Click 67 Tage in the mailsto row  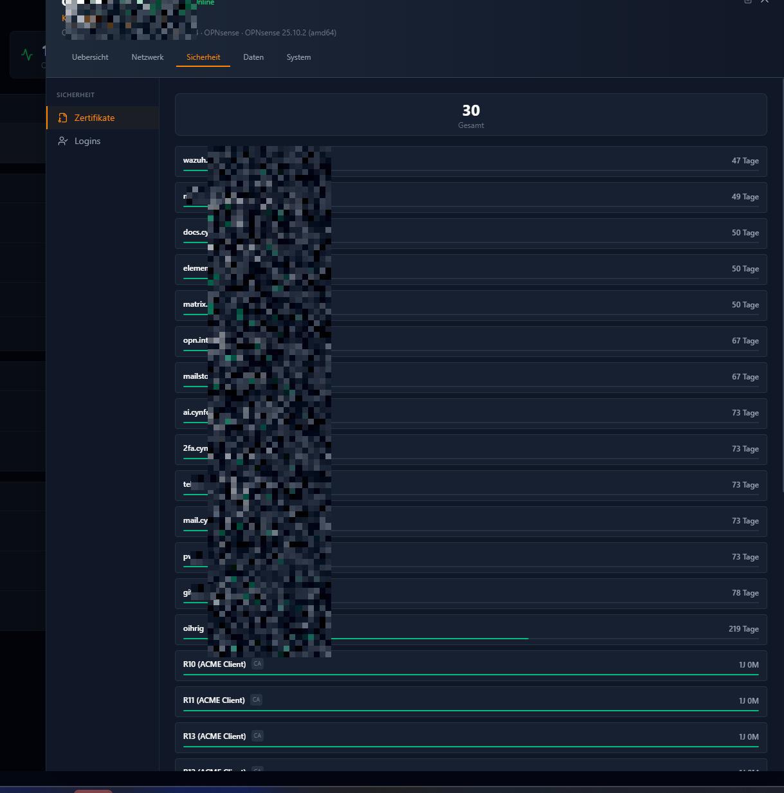coord(745,377)
